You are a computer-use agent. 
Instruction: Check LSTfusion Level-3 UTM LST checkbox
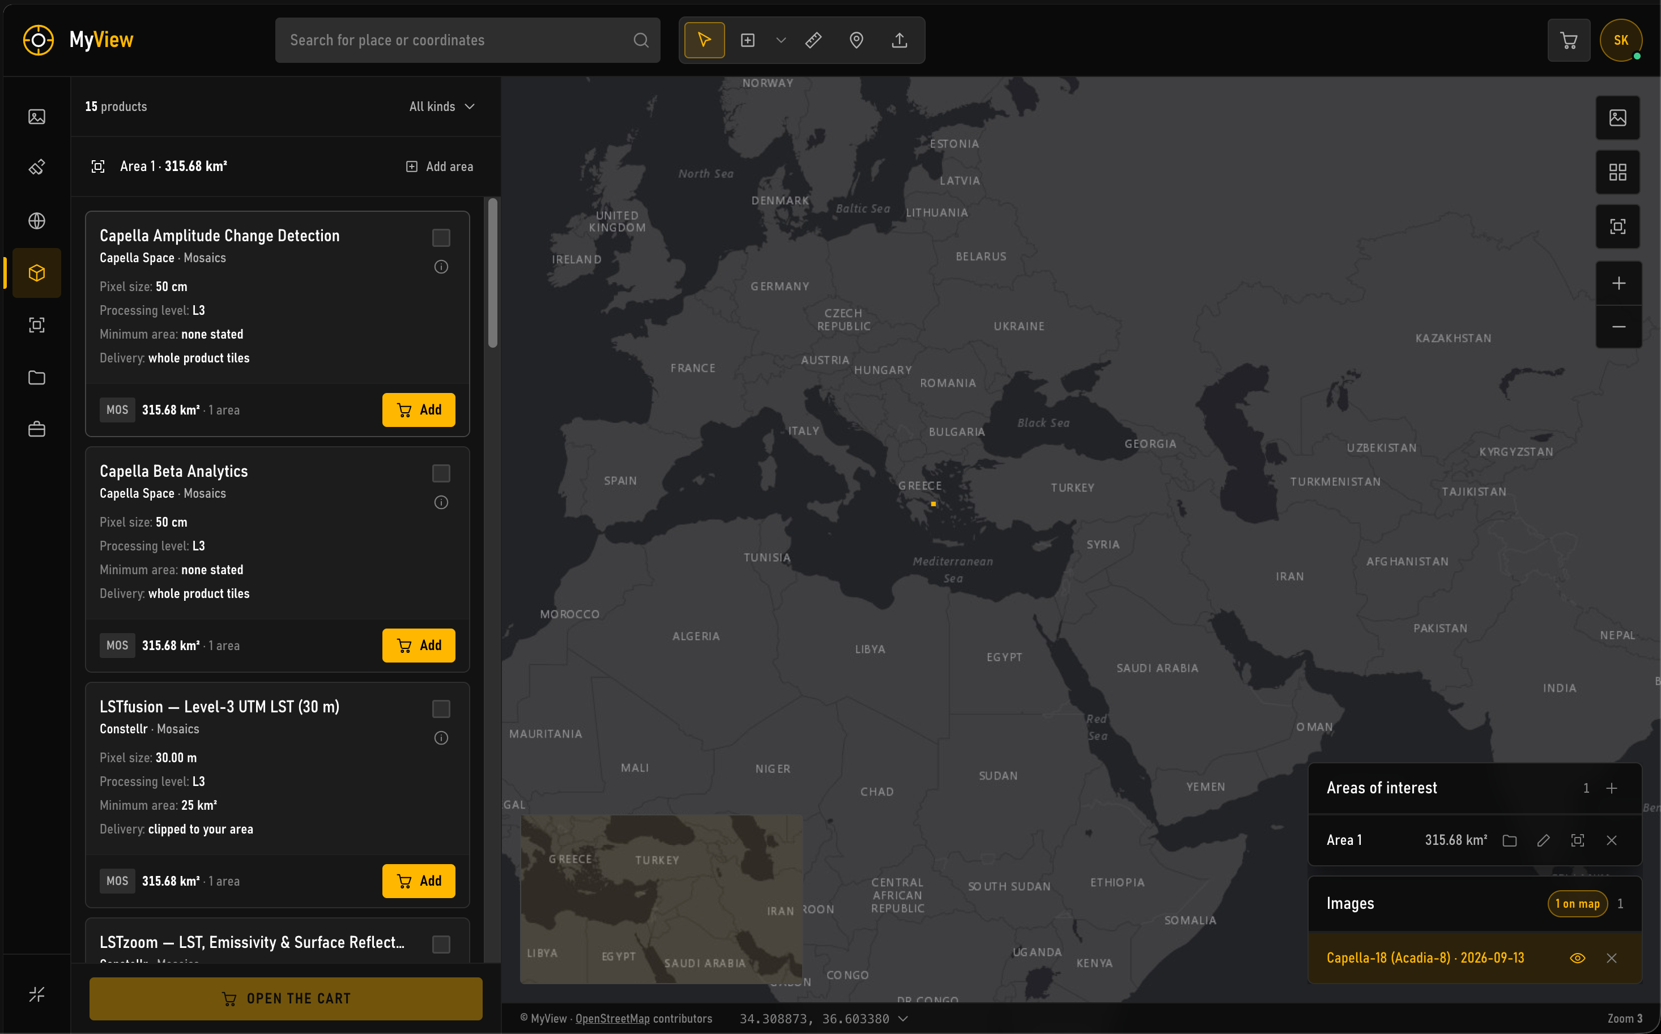(x=441, y=709)
